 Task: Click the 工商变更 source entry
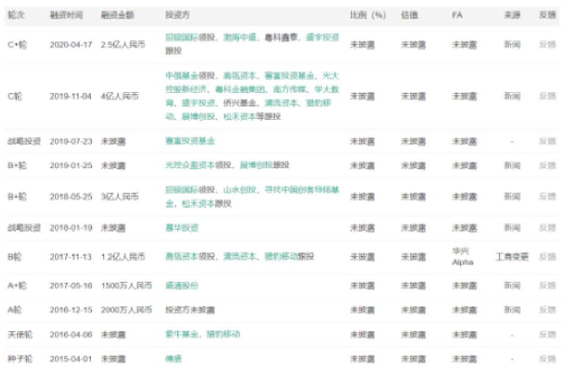[x=512, y=257]
